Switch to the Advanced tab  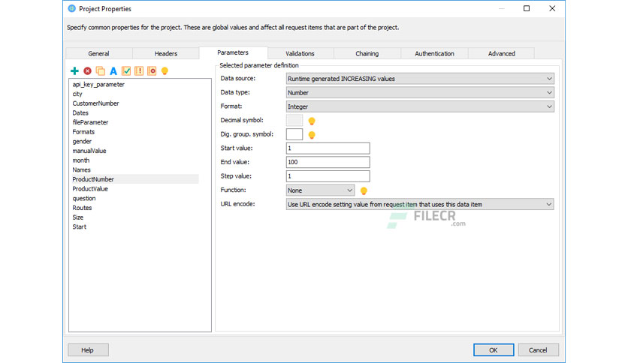502,53
